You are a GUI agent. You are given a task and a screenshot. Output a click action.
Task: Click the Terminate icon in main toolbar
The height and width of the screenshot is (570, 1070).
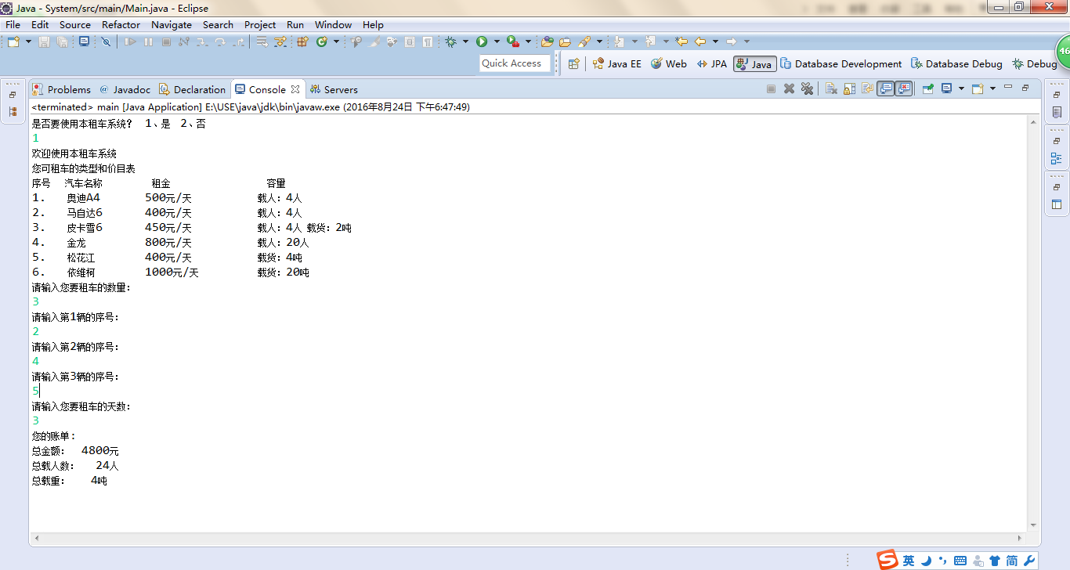[x=166, y=41]
